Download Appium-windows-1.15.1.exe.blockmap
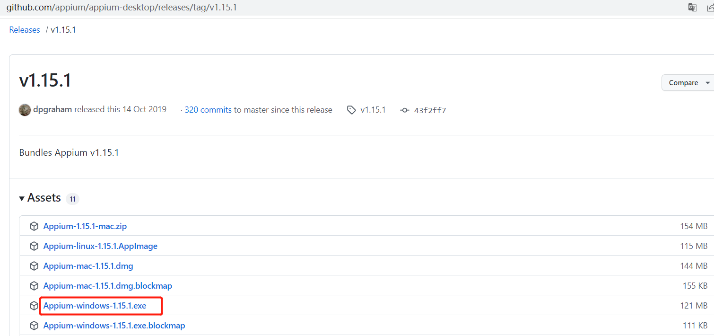Image resolution: width=714 pixels, height=336 pixels. coord(114,326)
